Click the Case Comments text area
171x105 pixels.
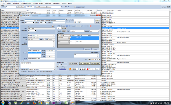click(38, 65)
